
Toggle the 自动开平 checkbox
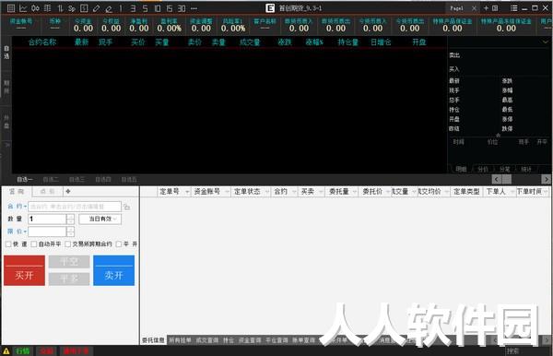click(x=34, y=243)
